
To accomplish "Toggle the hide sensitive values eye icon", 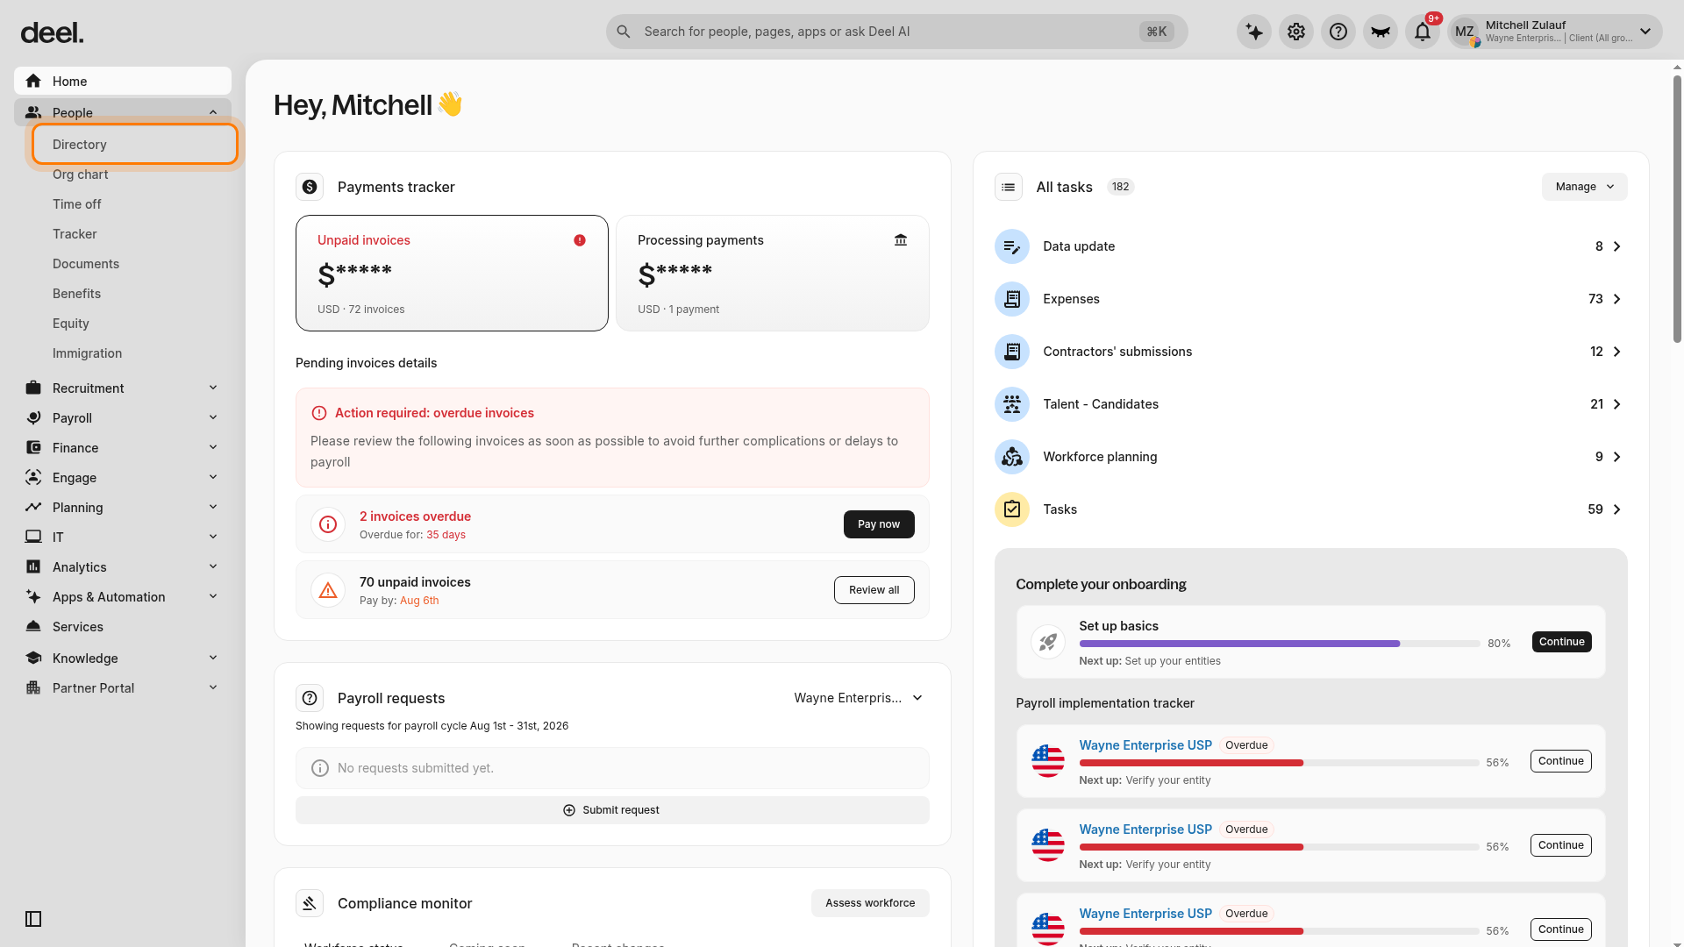I will (x=1381, y=32).
